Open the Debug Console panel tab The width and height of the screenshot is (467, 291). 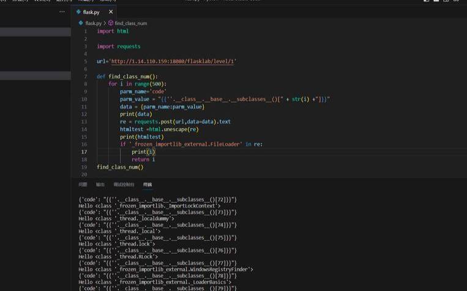(124, 185)
